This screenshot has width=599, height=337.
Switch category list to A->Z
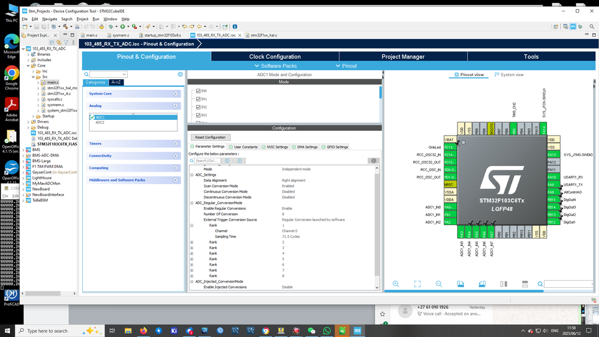click(116, 82)
